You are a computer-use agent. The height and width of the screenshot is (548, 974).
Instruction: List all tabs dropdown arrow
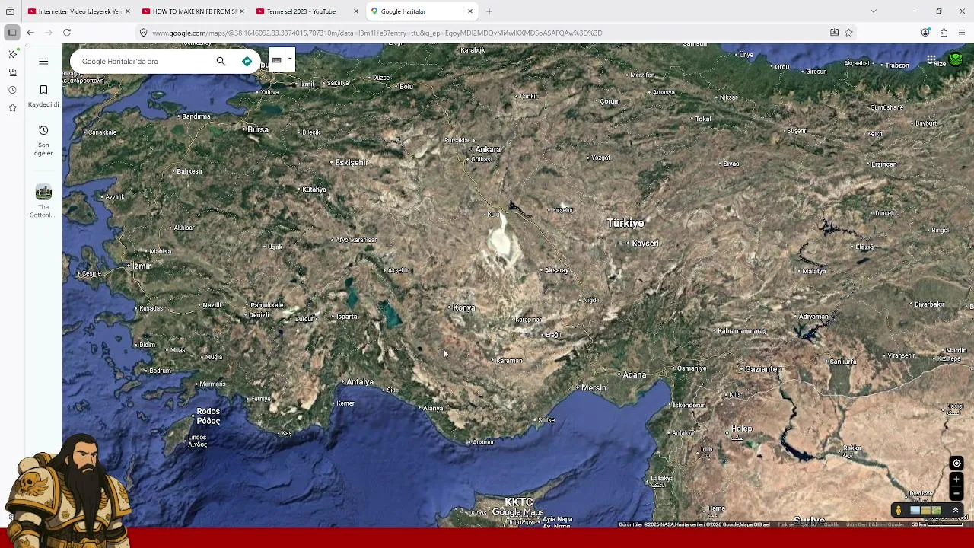tap(874, 11)
